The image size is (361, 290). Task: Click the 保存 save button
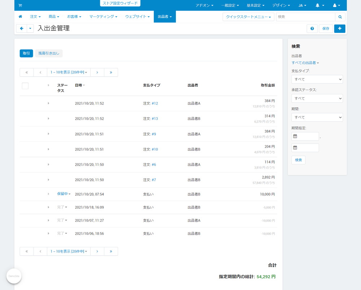click(x=326, y=29)
